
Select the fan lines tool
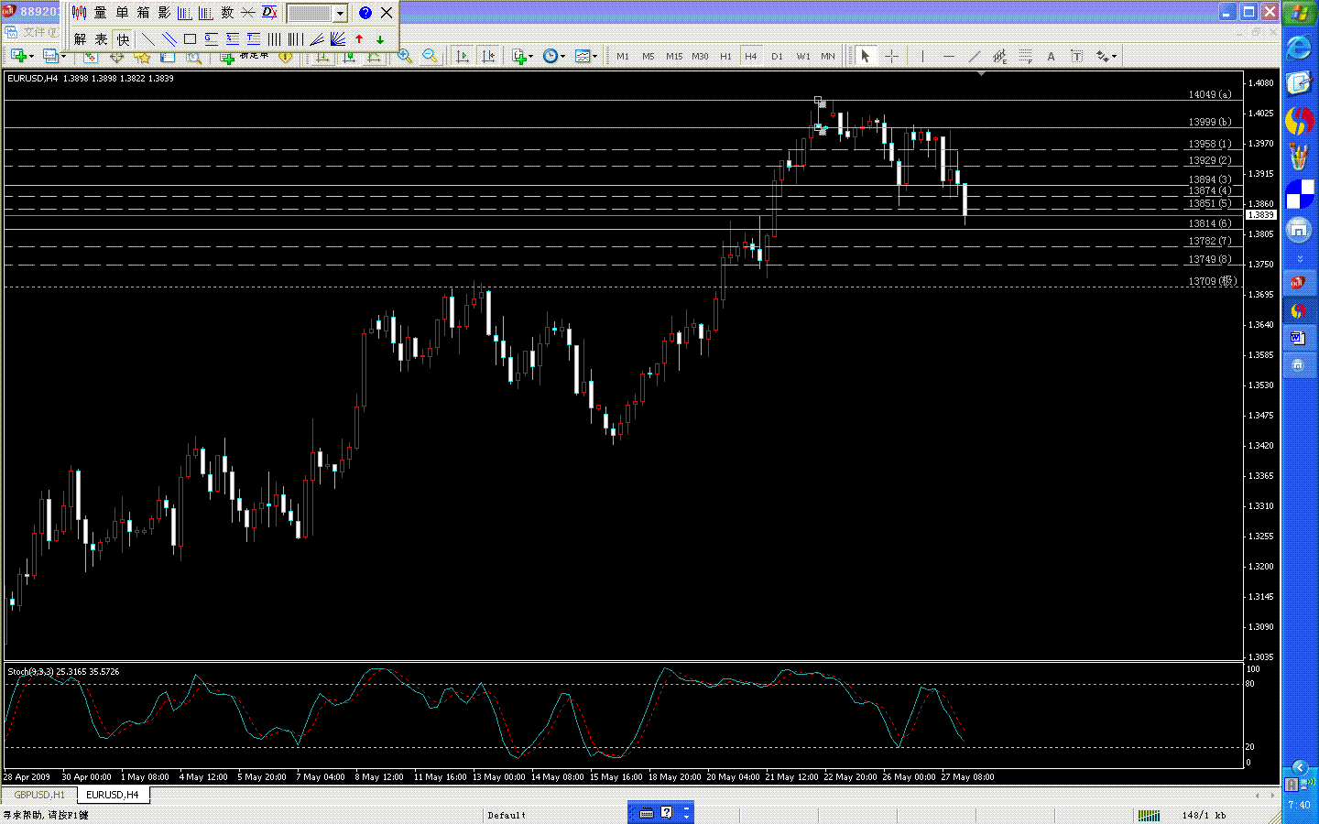pos(338,39)
